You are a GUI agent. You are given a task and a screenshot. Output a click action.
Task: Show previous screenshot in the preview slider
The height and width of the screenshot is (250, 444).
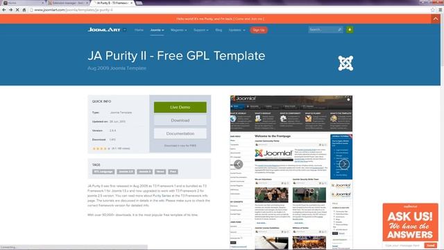coord(239,164)
